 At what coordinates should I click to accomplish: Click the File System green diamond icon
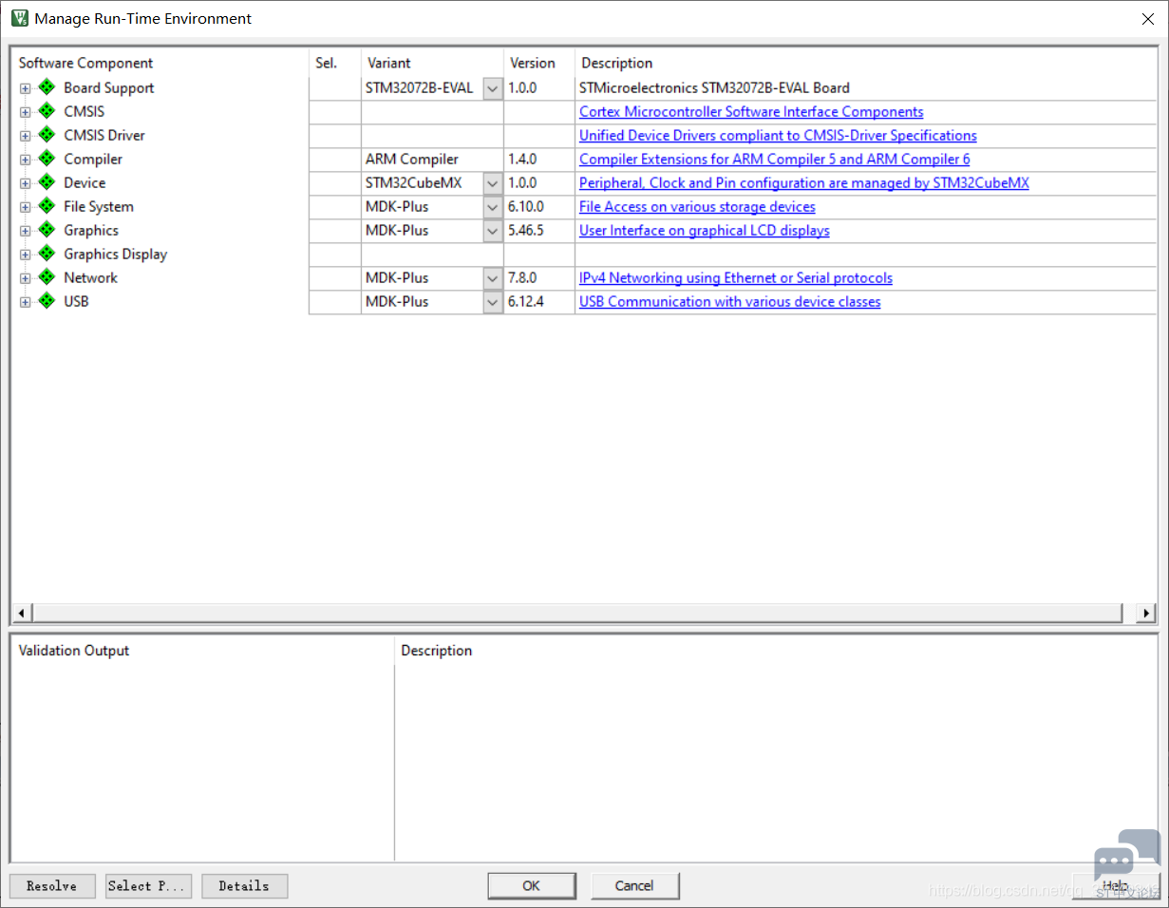pos(47,206)
